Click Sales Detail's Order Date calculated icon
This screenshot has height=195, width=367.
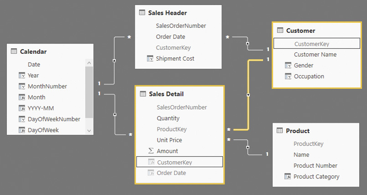151,173
